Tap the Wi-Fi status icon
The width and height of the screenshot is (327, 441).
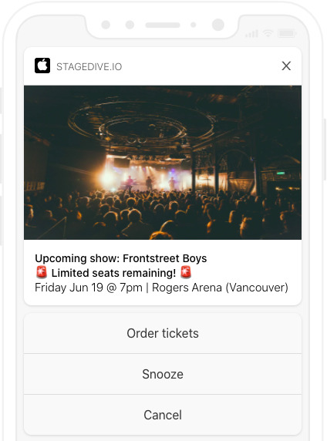click(268, 33)
